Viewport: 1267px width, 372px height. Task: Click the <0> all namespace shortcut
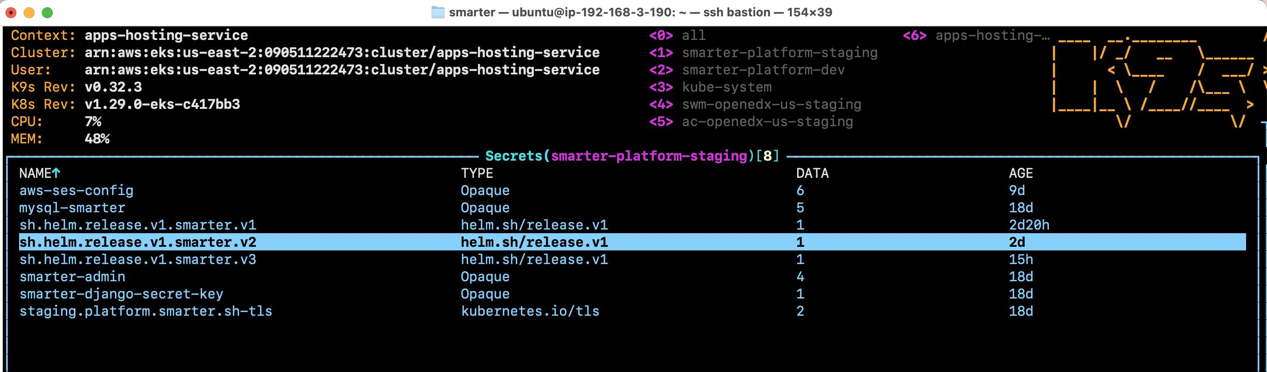coord(677,35)
